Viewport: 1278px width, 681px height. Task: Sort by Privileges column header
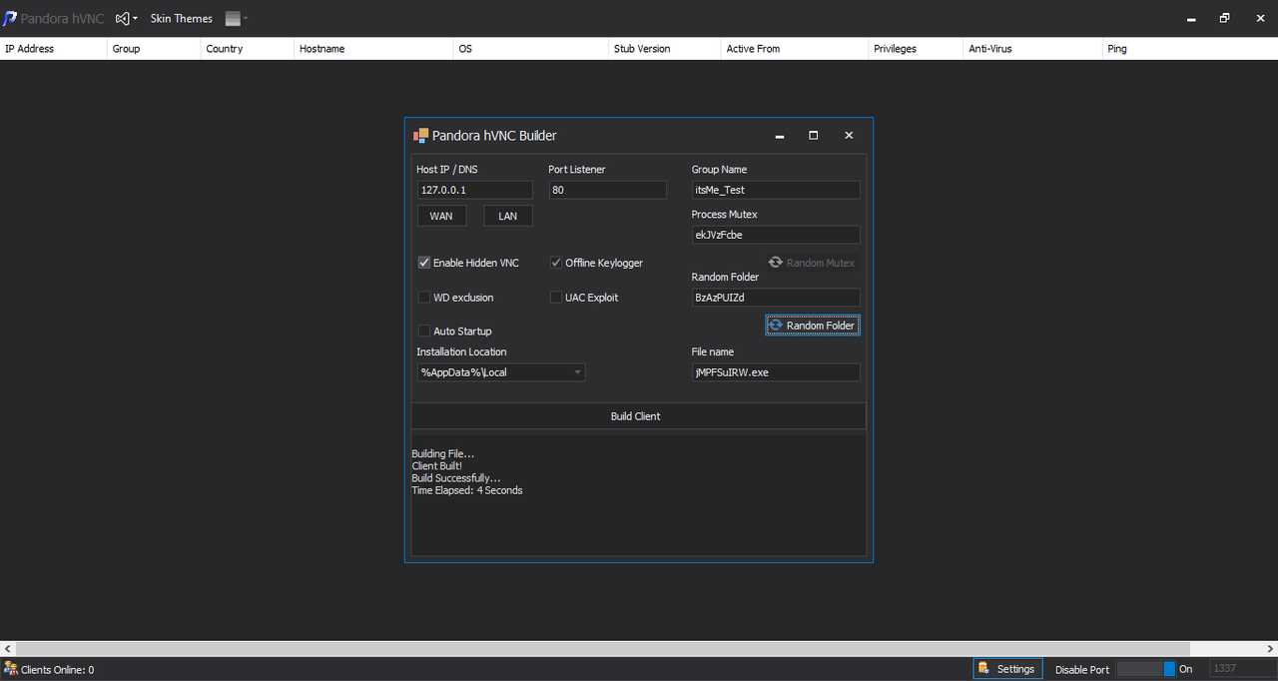point(916,49)
